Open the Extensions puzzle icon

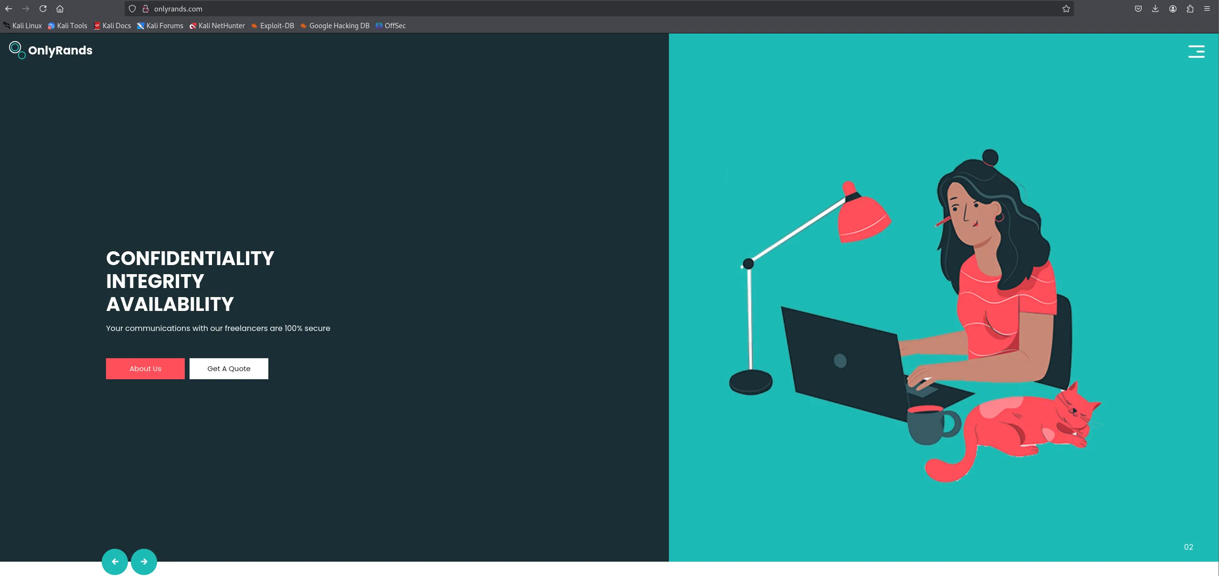coord(1190,9)
